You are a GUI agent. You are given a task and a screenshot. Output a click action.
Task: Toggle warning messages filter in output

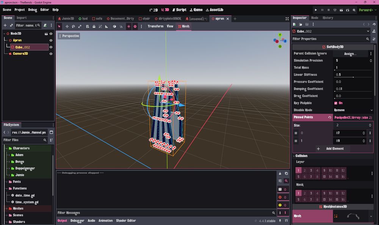pos(282,205)
